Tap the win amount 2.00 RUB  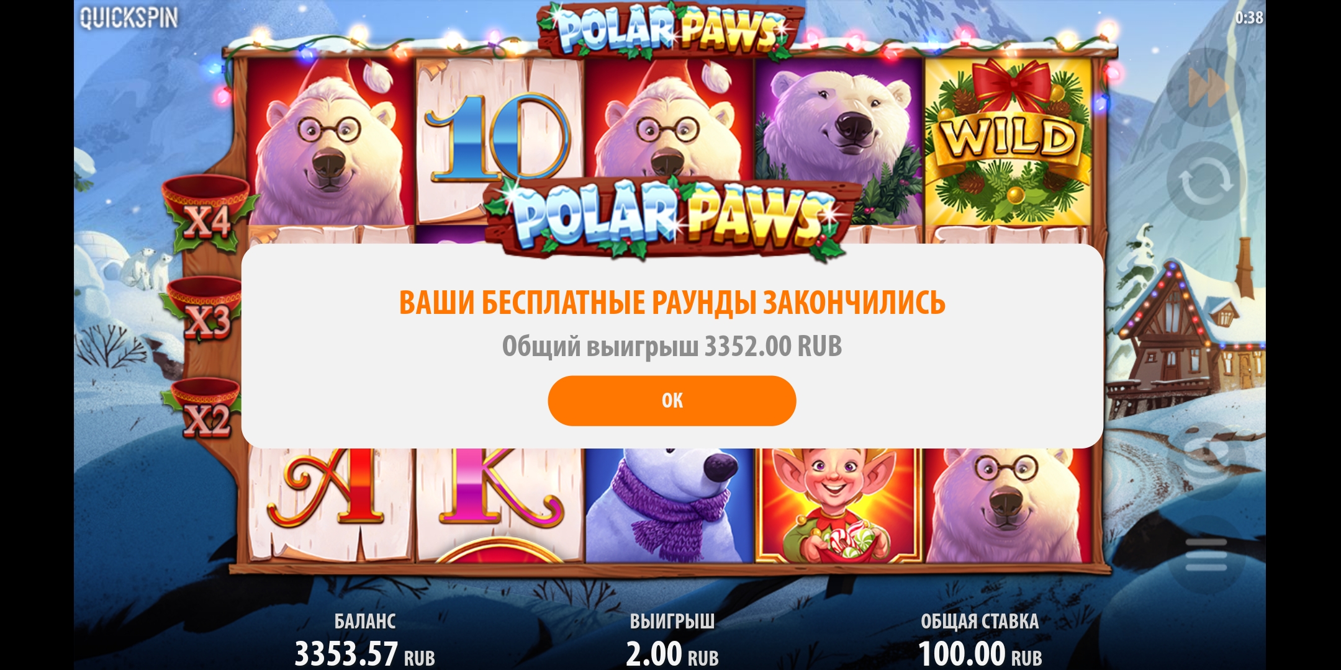[672, 654]
